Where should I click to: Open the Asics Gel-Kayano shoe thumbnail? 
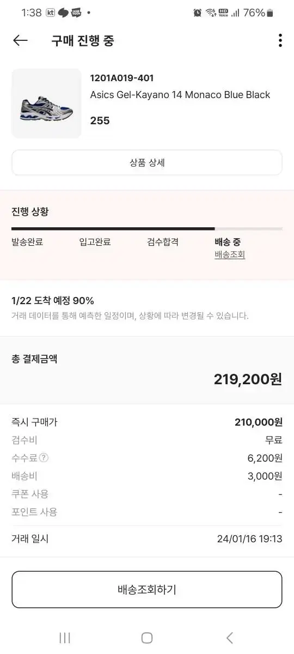[x=46, y=104]
